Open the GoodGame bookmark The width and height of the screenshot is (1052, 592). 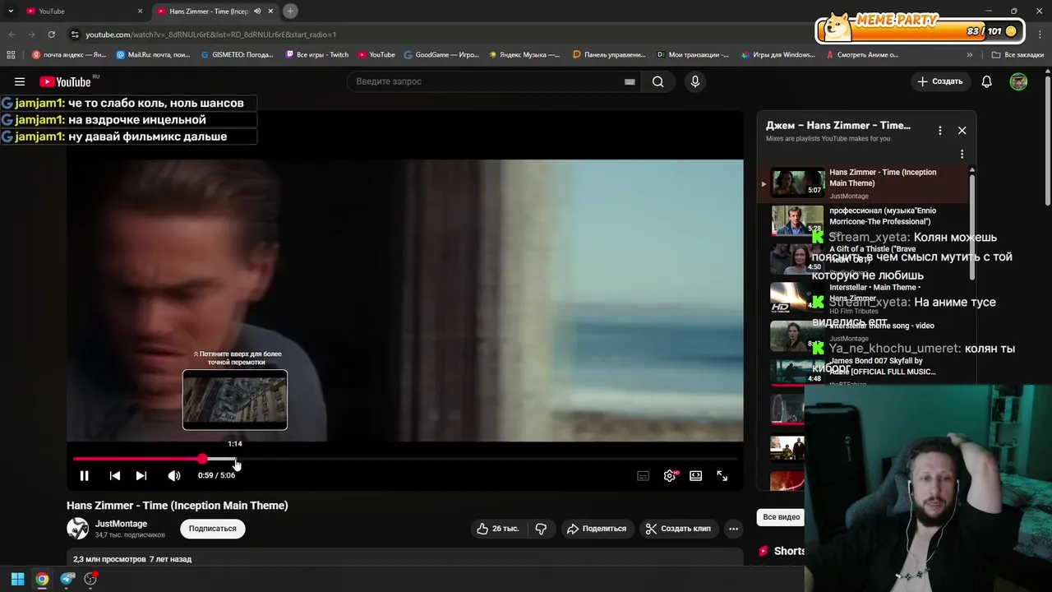click(x=441, y=55)
